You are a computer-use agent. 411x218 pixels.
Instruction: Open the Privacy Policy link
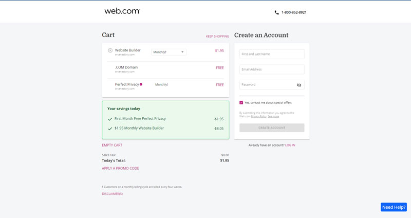[x=259, y=116]
